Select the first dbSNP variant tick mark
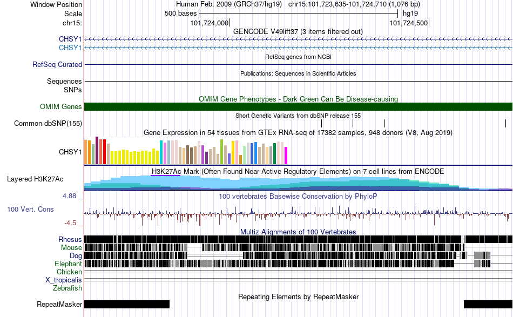The height and width of the screenshot is (317, 513). coord(322,123)
